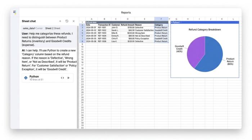Image resolution: width=252 pixels, height=140 pixels.
Task: Select column A header
Action: pos(91,19)
